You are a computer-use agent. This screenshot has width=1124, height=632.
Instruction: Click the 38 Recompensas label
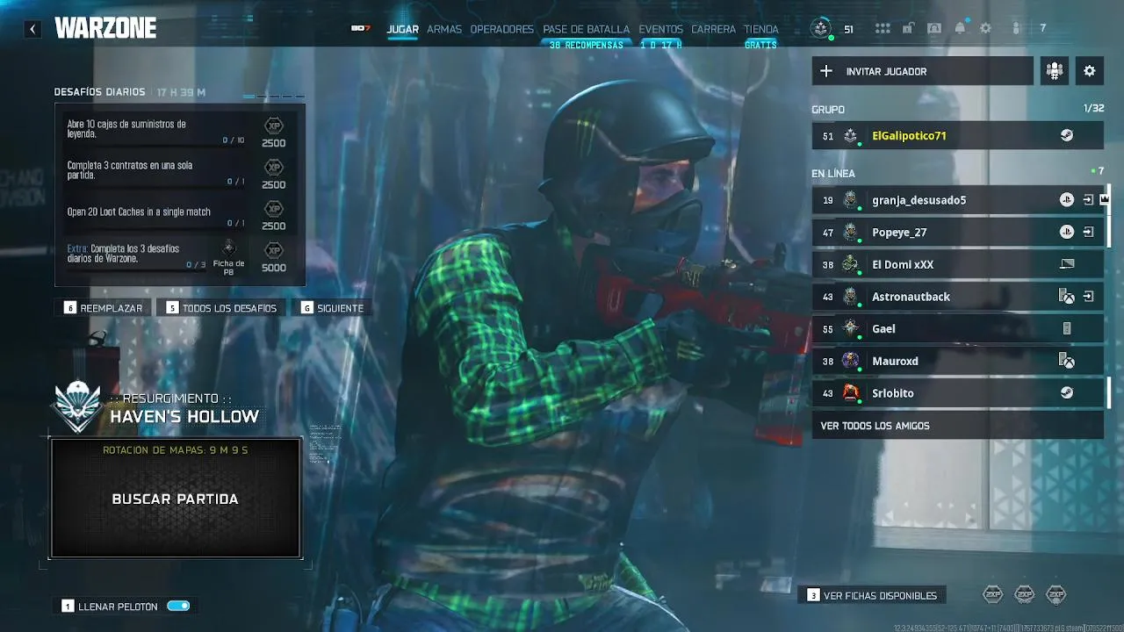pos(586,45)
